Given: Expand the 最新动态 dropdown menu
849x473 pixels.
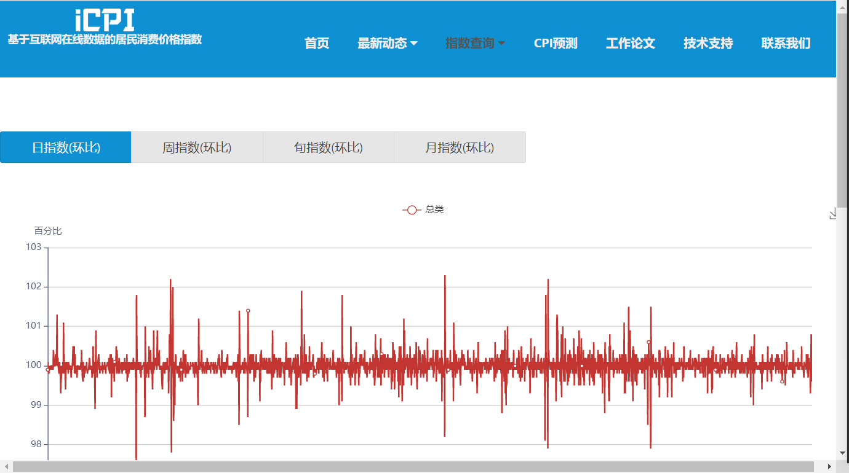Looking at the screenshot, I should pos(388,43).
